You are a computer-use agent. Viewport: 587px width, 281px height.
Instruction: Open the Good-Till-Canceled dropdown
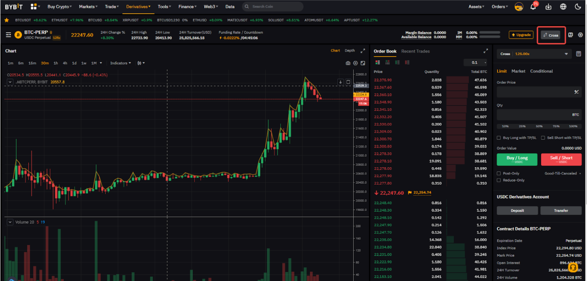pyautogui.click(x=562, y=173)
